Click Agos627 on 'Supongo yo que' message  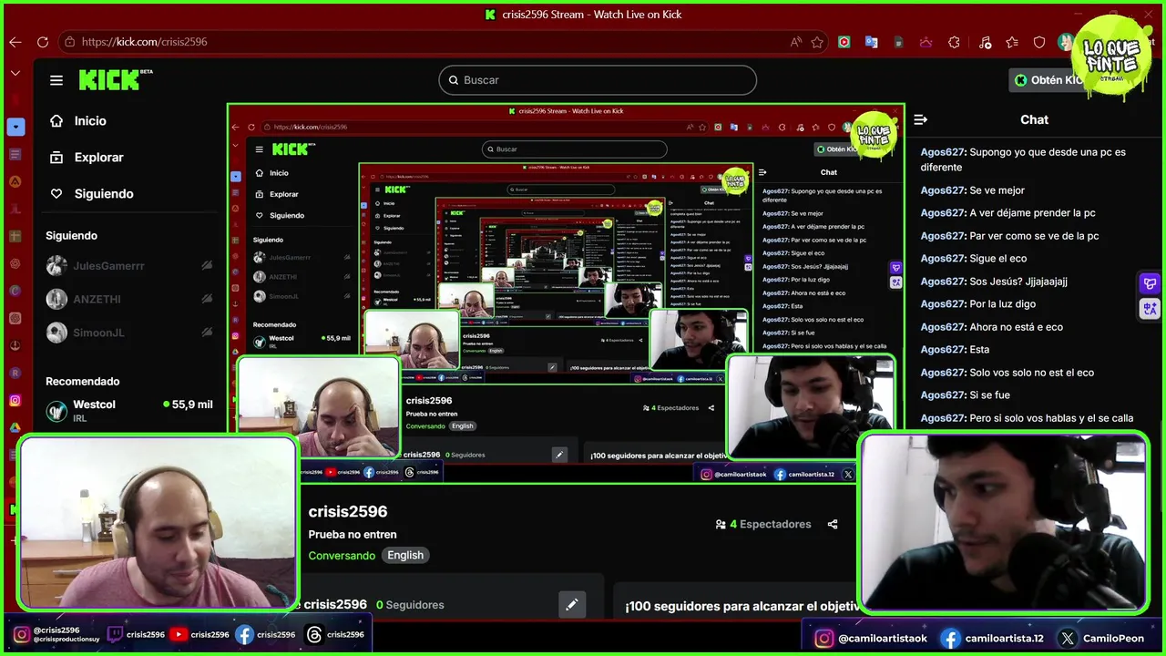(942, 152)
